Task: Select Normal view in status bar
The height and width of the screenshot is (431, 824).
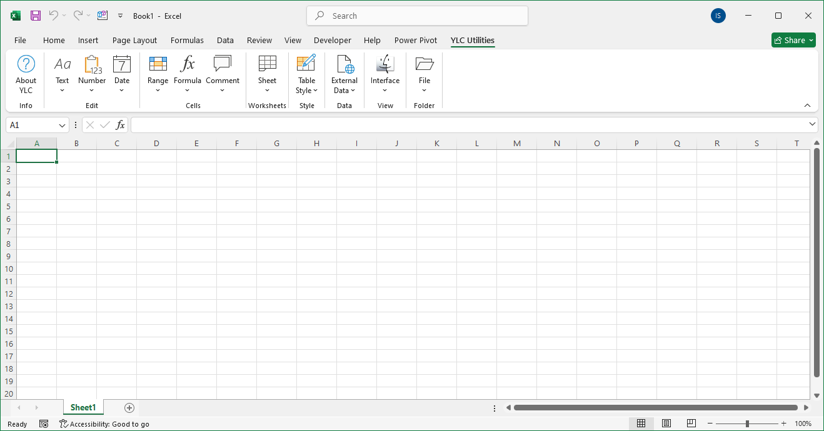Action: pyautogui.click(x=641, y=424)
